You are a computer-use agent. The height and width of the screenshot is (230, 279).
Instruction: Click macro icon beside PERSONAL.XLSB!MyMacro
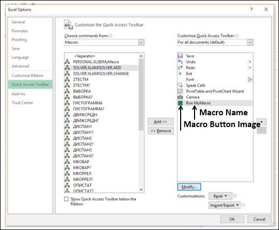click(x=67, y=62)
